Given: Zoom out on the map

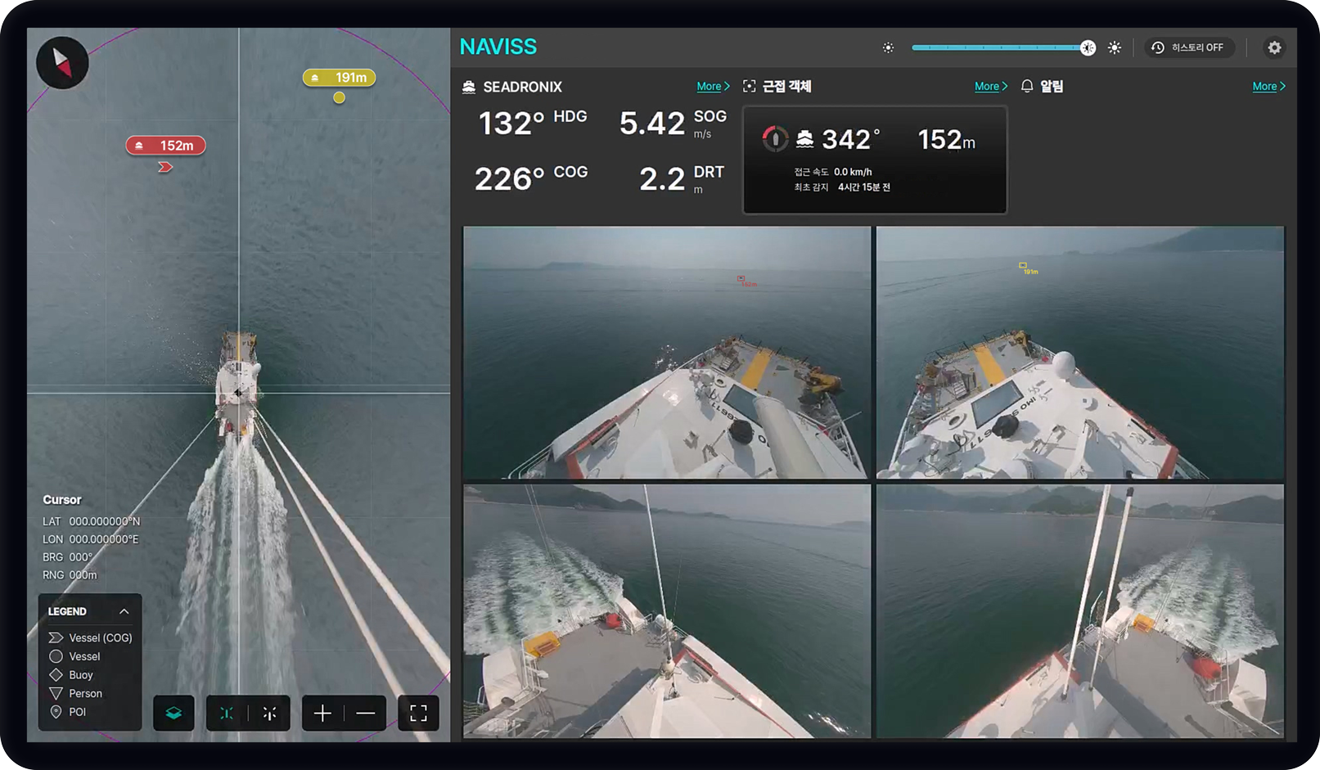Looking at the screenshot, I should point(366,714).
